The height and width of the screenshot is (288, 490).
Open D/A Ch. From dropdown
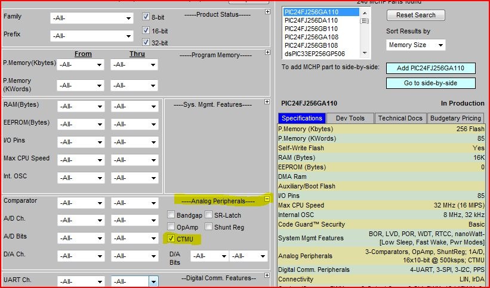(x=81, y=256)
